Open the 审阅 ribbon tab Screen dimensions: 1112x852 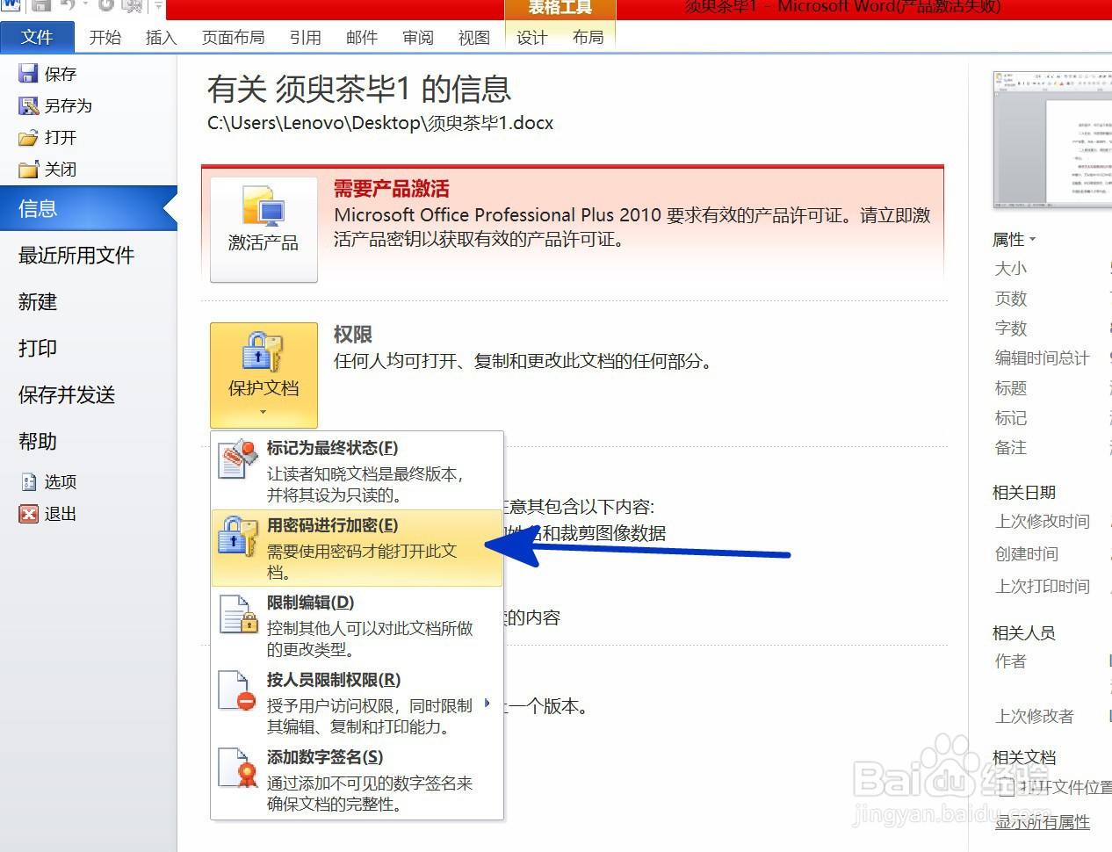[417, 37]
